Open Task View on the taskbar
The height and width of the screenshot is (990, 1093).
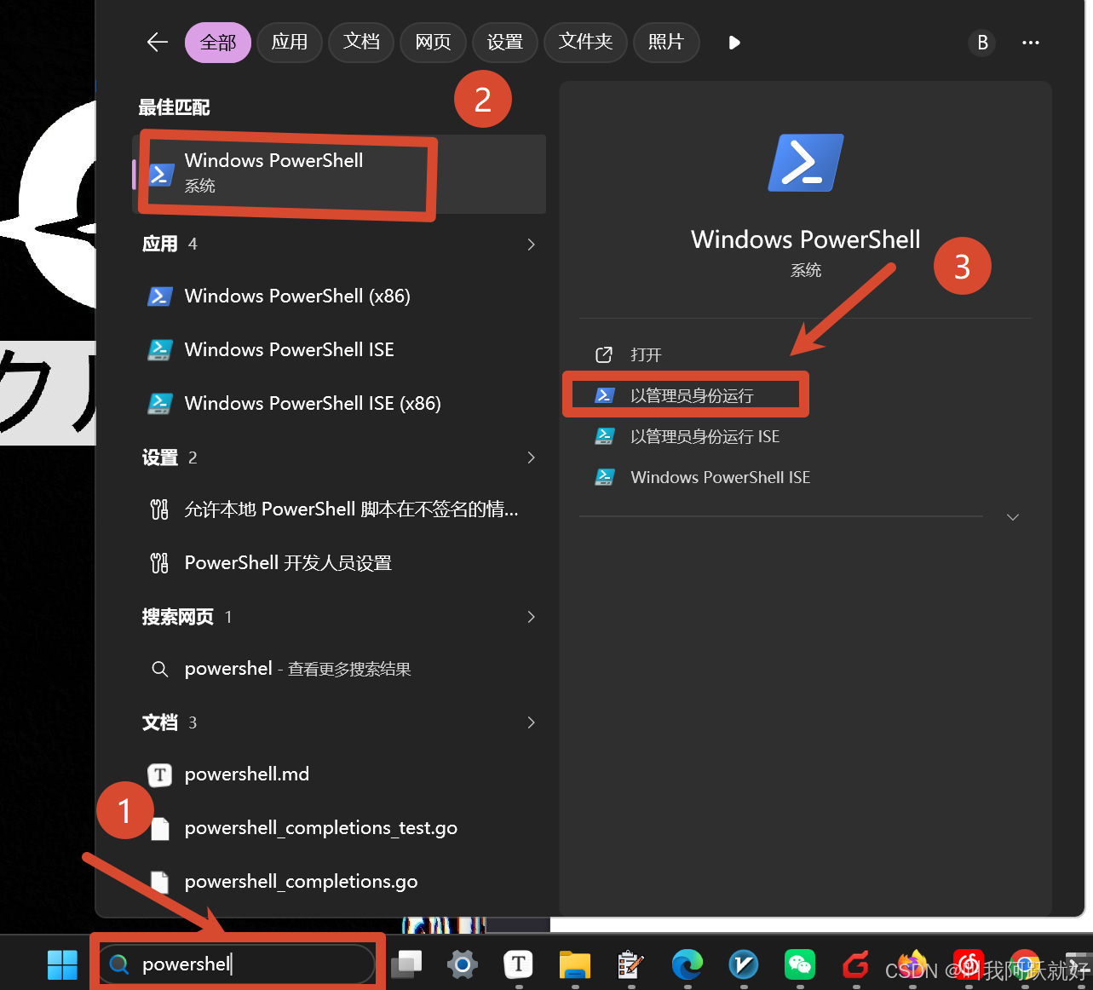(406, 964)
